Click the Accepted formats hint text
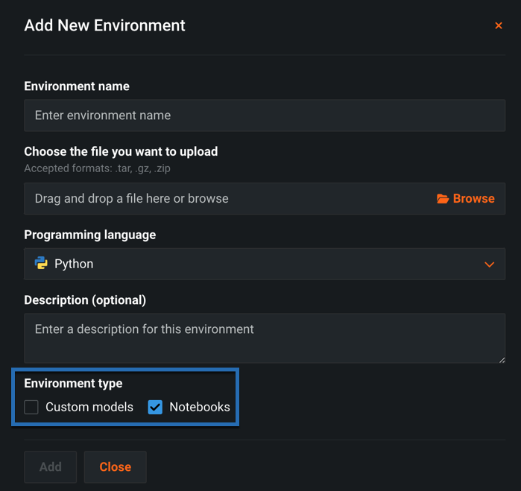This screenshot has height=491, width=521. (x=97, y=168)
